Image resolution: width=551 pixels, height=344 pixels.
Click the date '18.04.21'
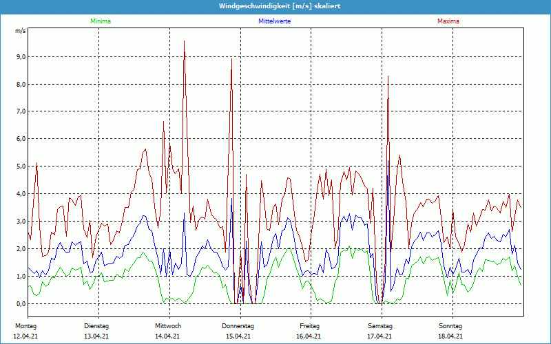[x=450, y=336]
